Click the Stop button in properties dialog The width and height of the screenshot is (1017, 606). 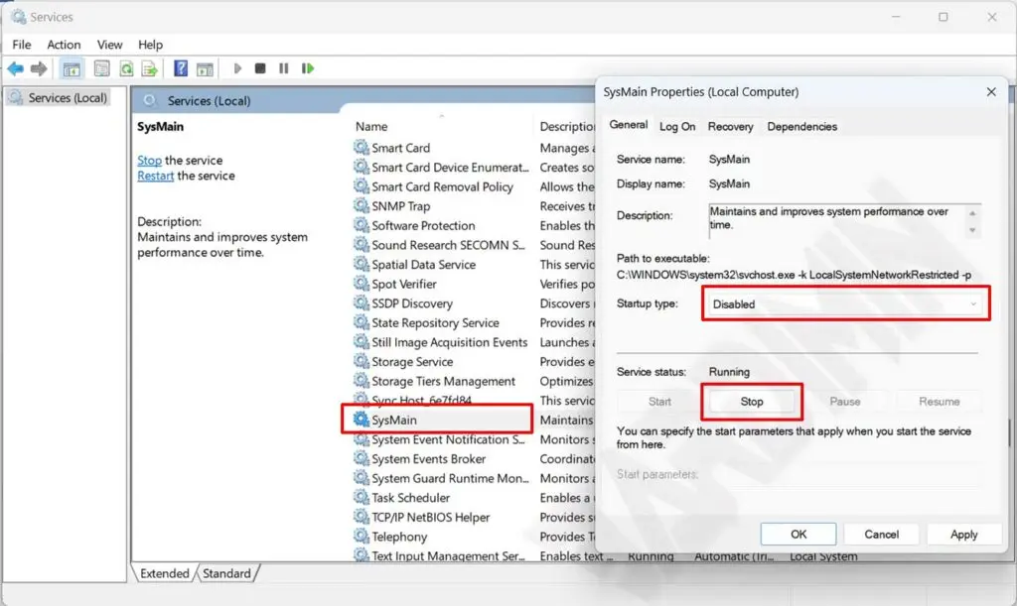point(752,402)
